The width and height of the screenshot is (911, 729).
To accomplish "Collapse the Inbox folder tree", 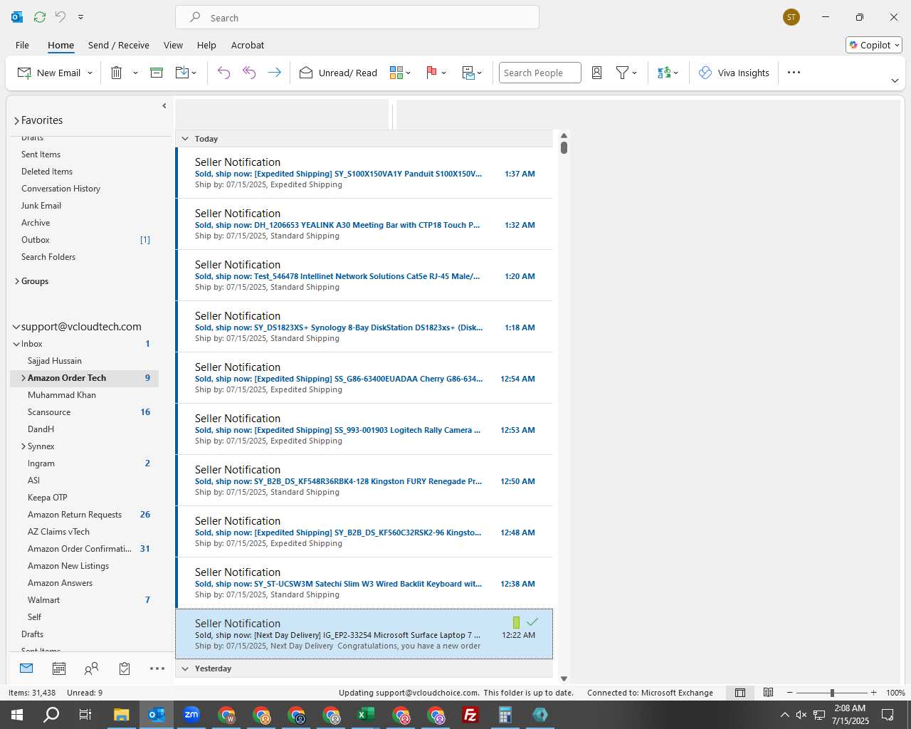I will click(16, 344).
